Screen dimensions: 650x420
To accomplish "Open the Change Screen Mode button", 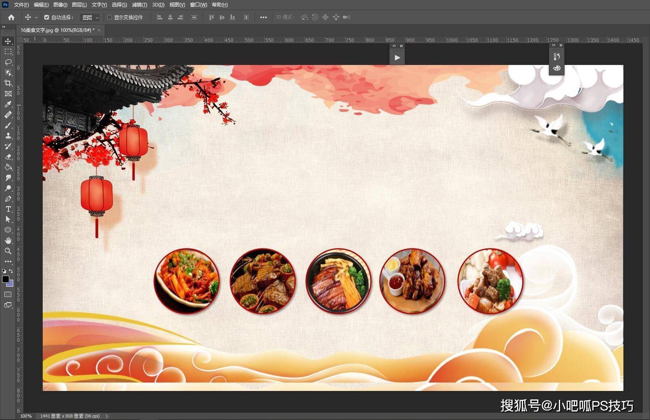I will [8, 305].
